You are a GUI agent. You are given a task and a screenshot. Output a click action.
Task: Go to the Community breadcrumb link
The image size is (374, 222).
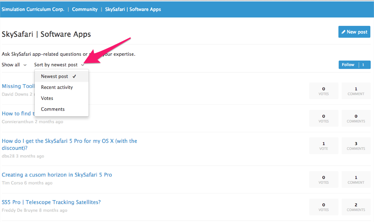pos(85,9)
